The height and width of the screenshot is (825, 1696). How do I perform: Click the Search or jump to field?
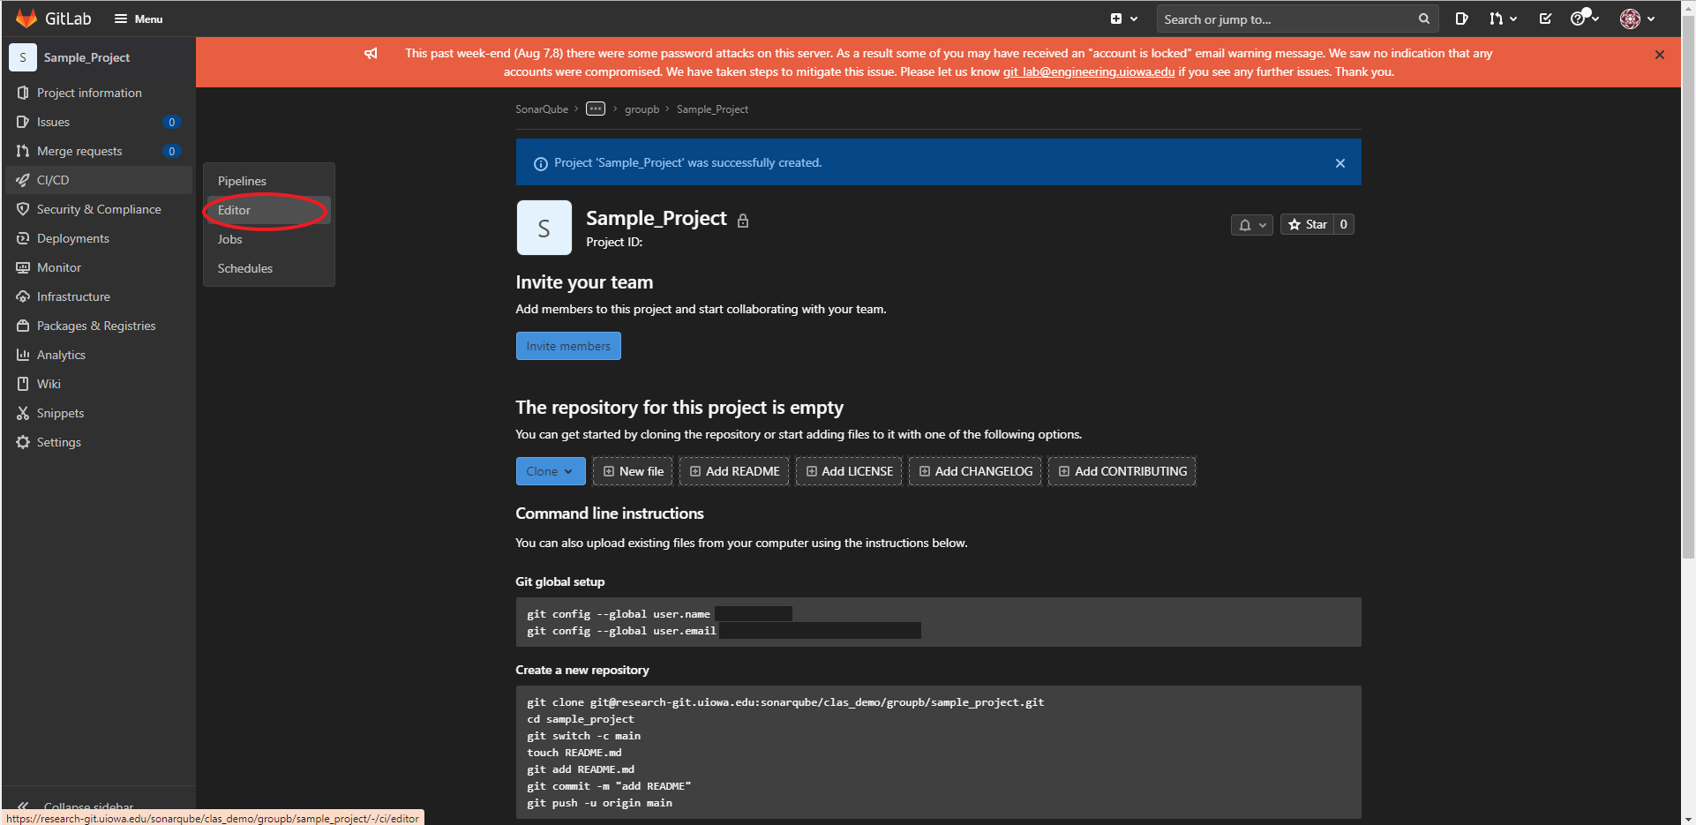click(x=1288, y=19)
